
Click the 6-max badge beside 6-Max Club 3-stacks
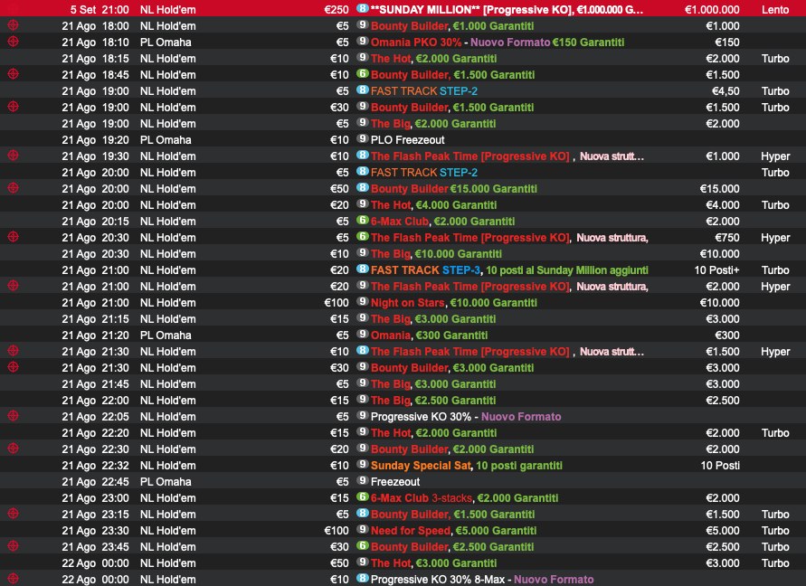pyautogui.click(x=363, y=497)
